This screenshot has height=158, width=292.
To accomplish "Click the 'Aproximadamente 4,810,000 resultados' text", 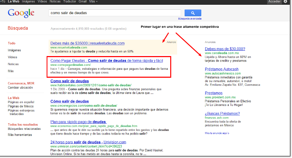I will (89, 29).
